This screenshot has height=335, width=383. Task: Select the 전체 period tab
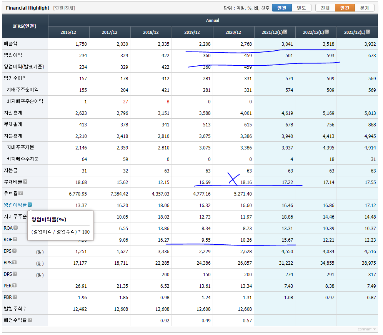[325, 8]
